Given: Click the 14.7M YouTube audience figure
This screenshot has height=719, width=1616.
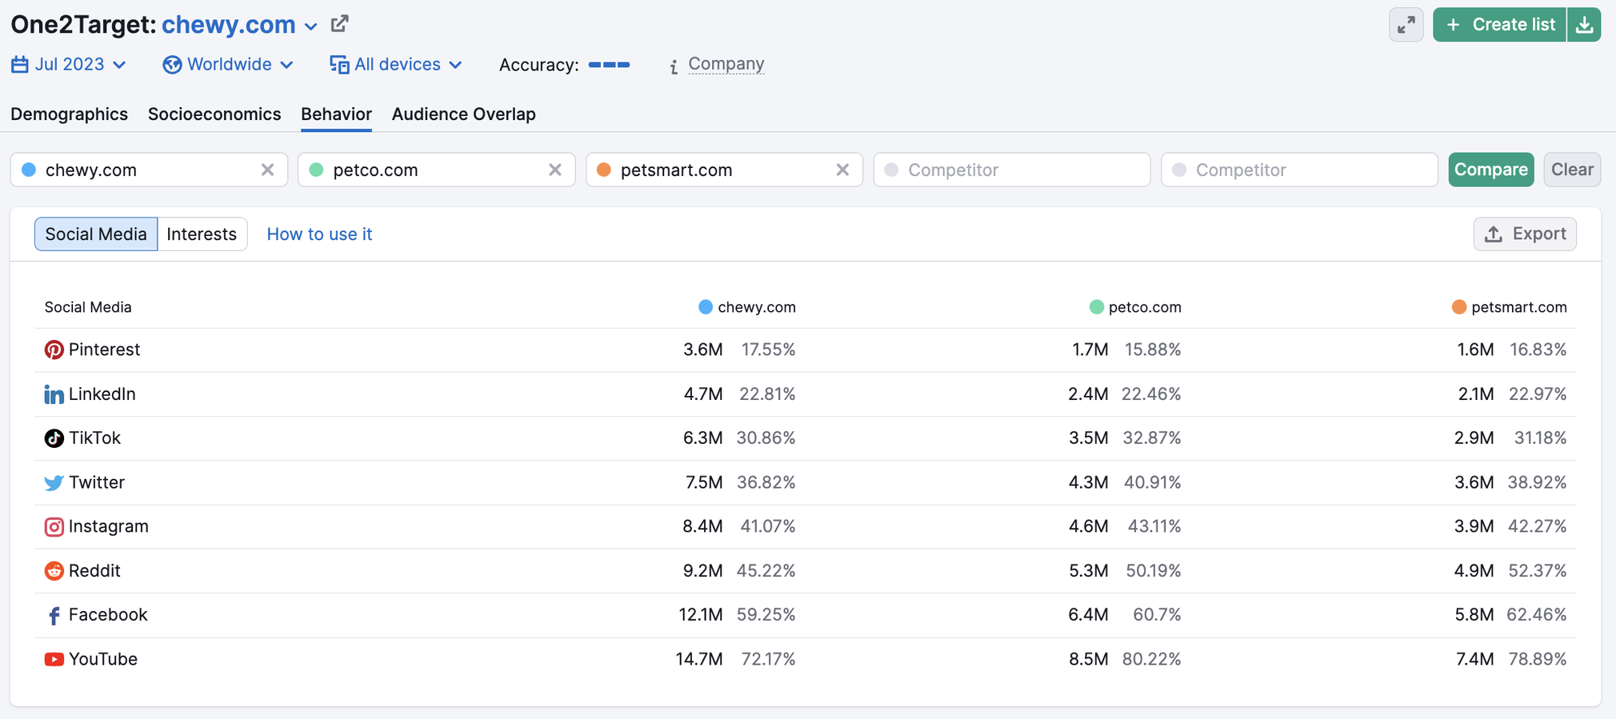Looking at the screenshot, I should pyautogui.click(x=699, y=659).
